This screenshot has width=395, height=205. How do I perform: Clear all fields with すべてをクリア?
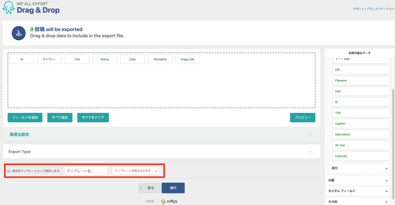coord(93,118)
